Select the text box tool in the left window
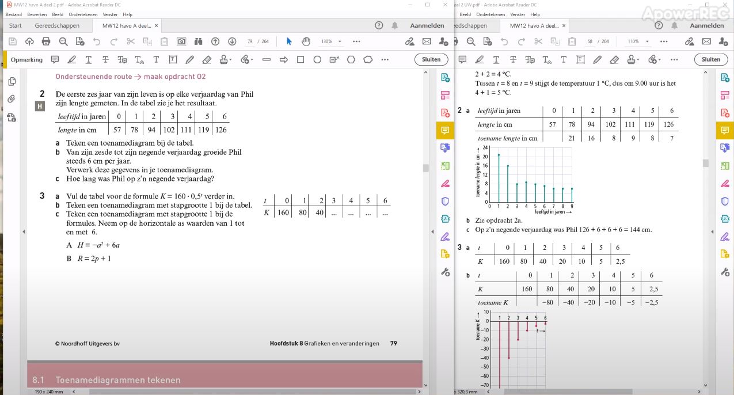Viewport: 734px width, 395px height. tap(173, 59)
